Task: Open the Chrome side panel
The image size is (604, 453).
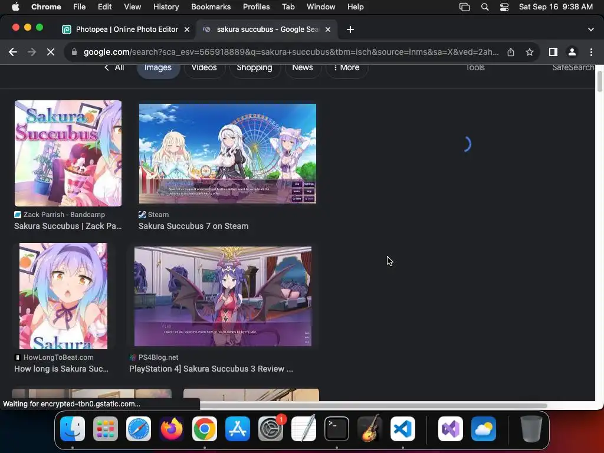Action: tap(553, 52)
